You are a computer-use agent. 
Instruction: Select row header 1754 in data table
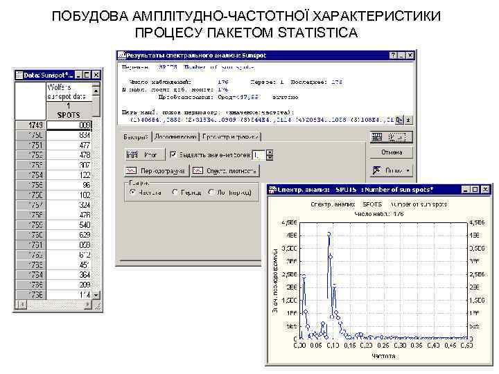pyautogui.click(x=30, y=175)
